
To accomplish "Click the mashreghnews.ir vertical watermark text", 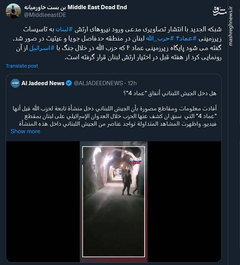I will pos(231,26).
